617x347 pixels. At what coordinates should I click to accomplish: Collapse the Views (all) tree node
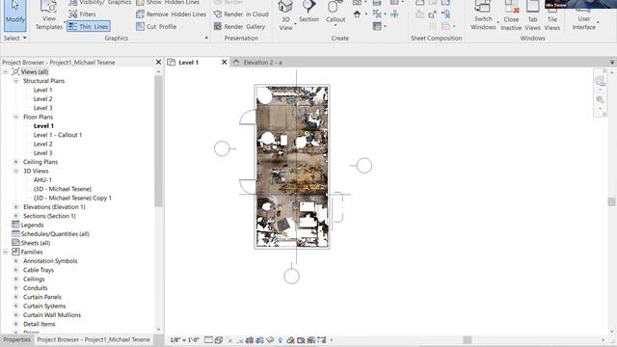6,71
